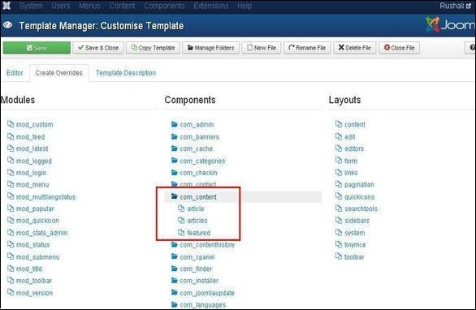Click the copy icon beside content layout
Screen dimensions: 476x310
click(x=339, y=124)
